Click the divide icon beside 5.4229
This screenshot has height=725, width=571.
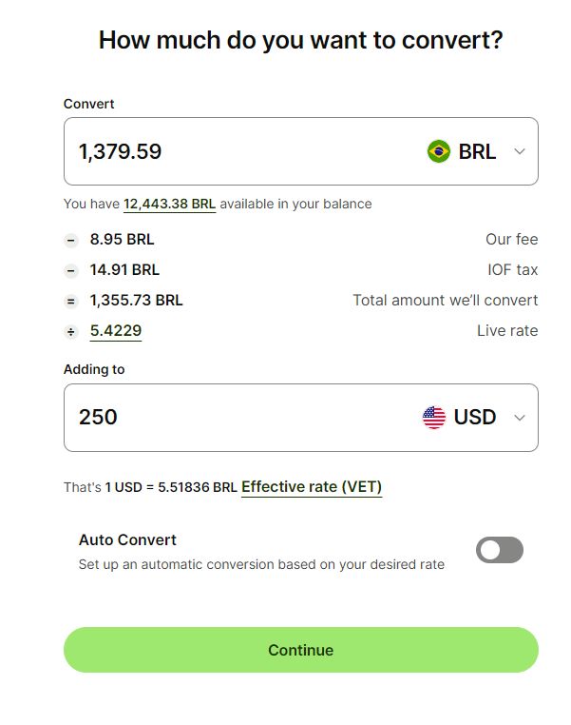[x=70, y=331]
